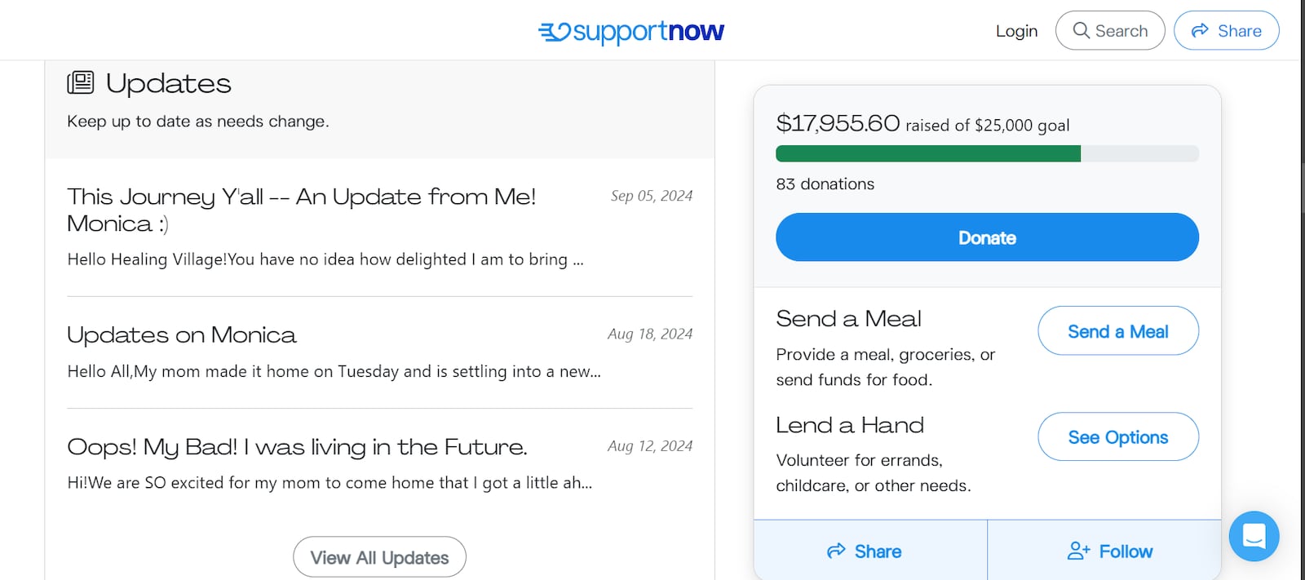Click the follow person-plus icon
The width and height of the screenshot is (1305, 580).
click(x=1078, y=551)
